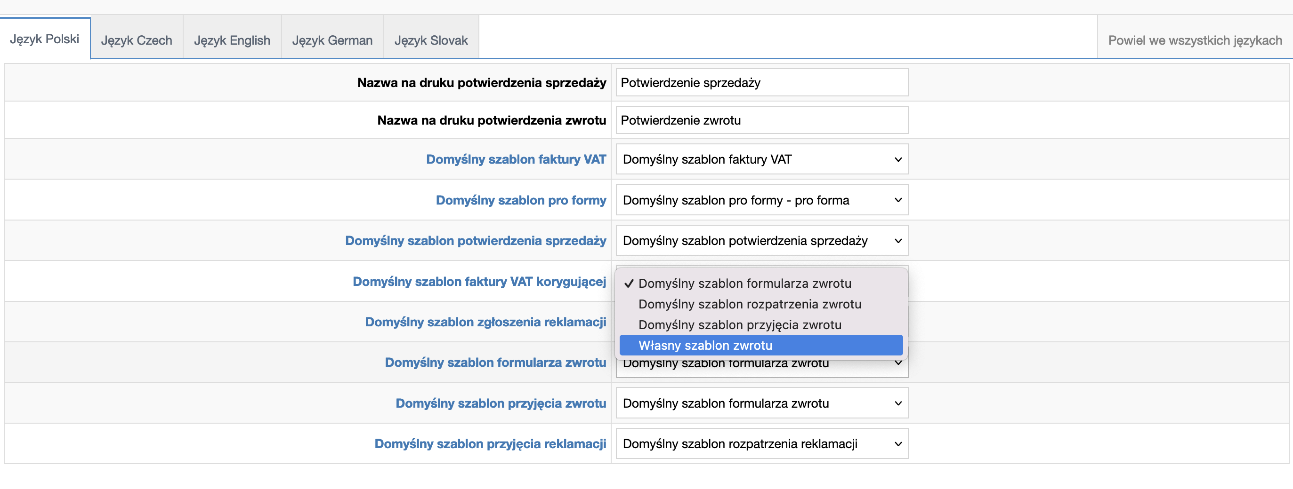This screenshot has height=489, width=1293.
Task: Select Własny szablon zwrotu option
Action: [x=761, y=345]
